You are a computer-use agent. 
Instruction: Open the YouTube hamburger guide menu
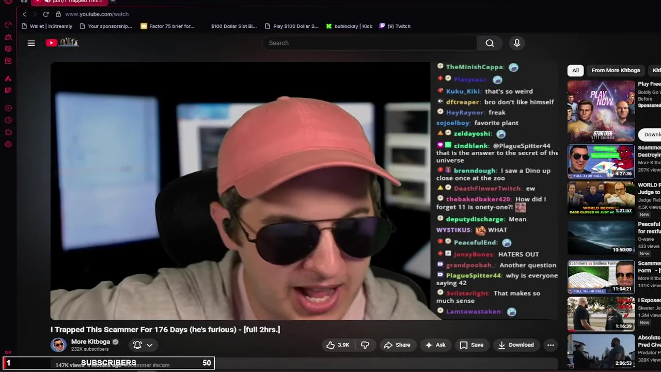click(31, 43)
